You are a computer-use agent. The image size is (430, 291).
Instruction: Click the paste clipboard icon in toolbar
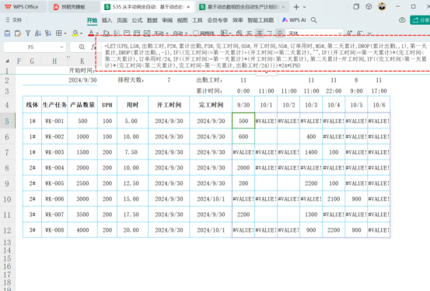coord(8,33)
